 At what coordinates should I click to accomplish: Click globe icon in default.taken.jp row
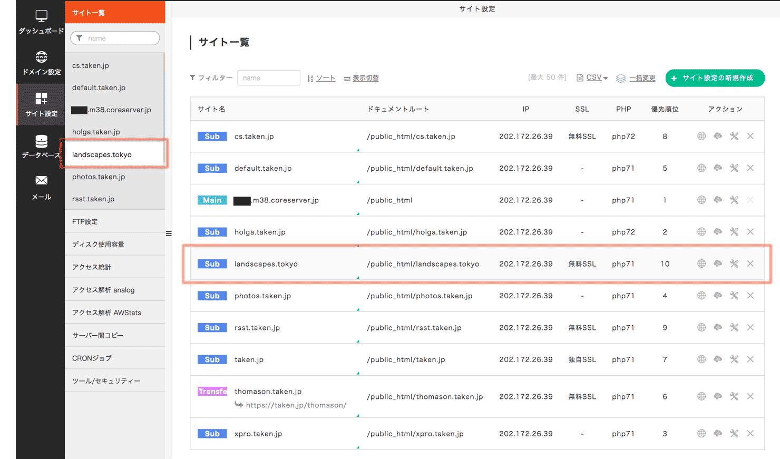(701, 168)
